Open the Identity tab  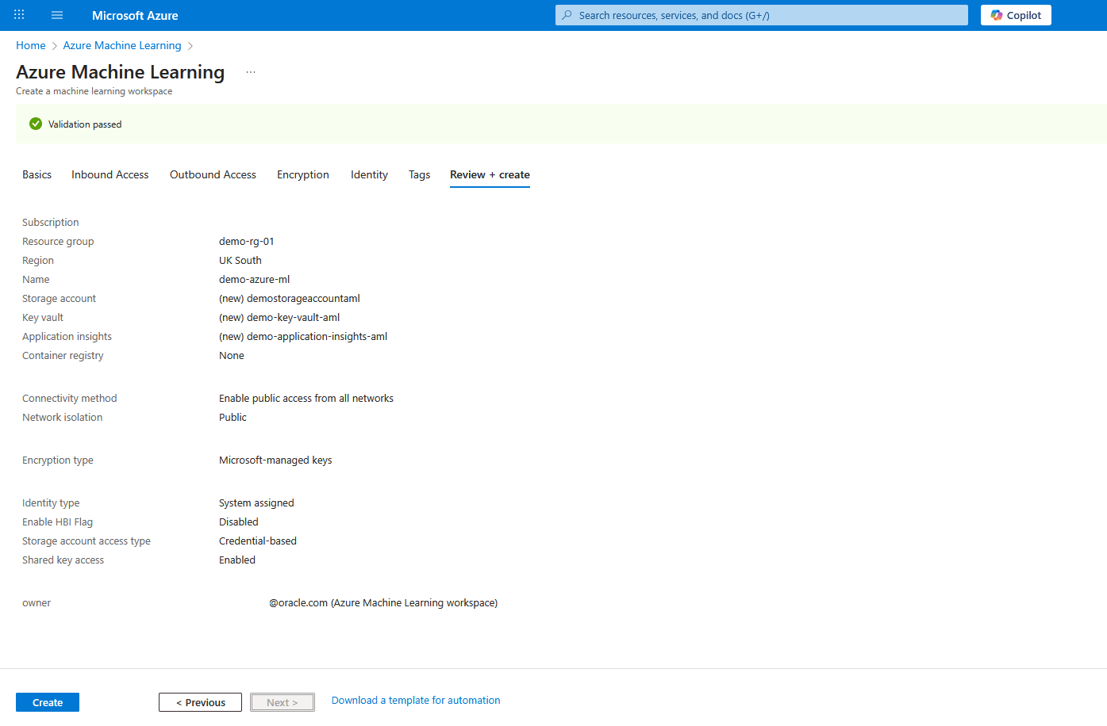pos(369,174)
